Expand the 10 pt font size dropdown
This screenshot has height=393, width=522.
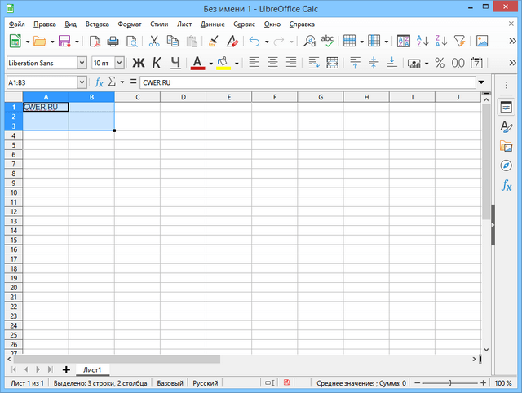[120, 62]
